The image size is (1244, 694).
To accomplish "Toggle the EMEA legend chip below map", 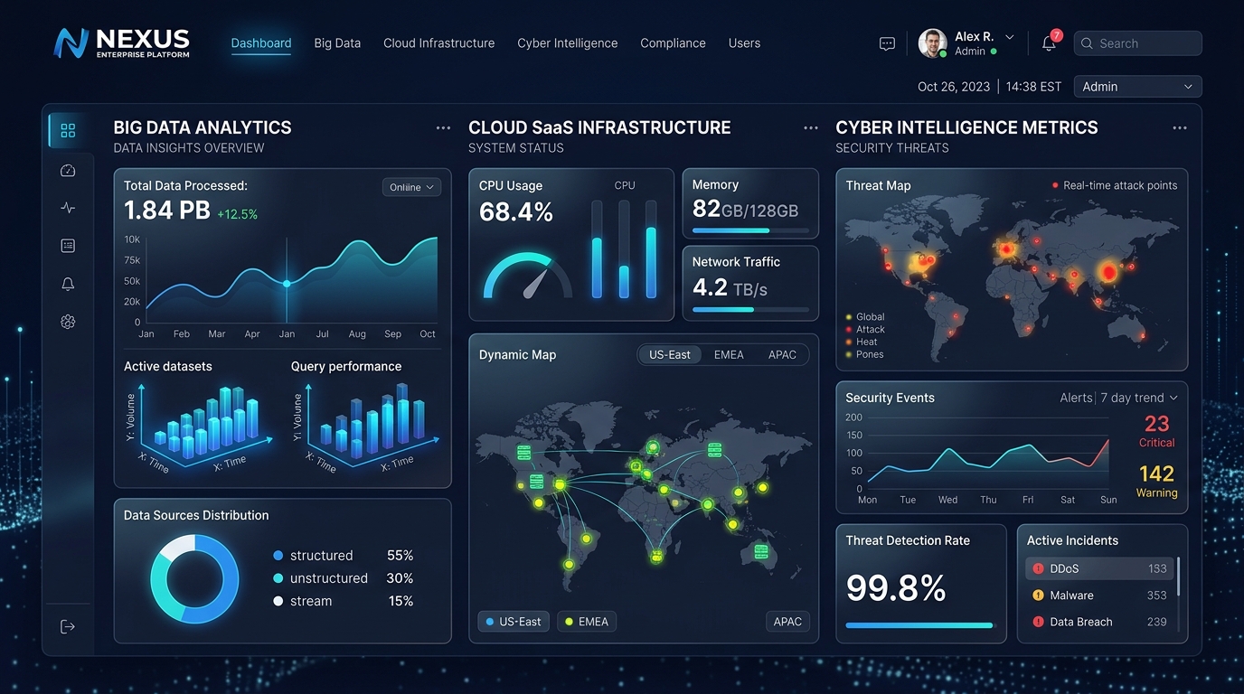I will point(586,622).
